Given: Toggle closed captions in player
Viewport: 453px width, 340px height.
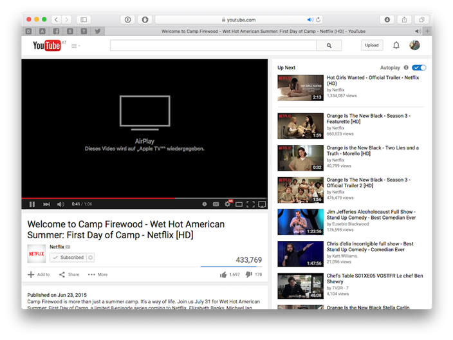Looking at the screenshot, I should coord(216,204).
